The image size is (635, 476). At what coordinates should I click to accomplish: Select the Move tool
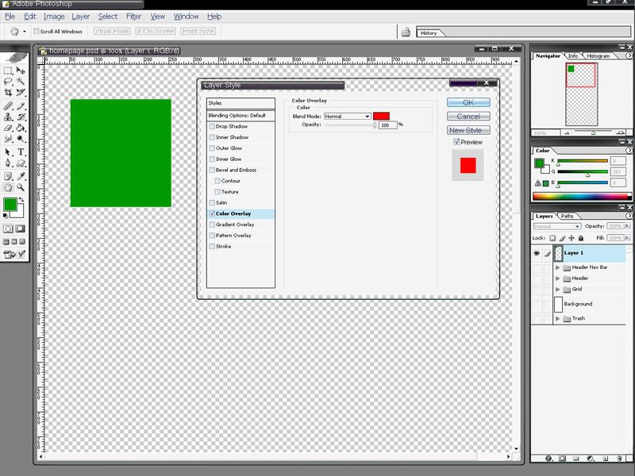[x=21, y=71]
